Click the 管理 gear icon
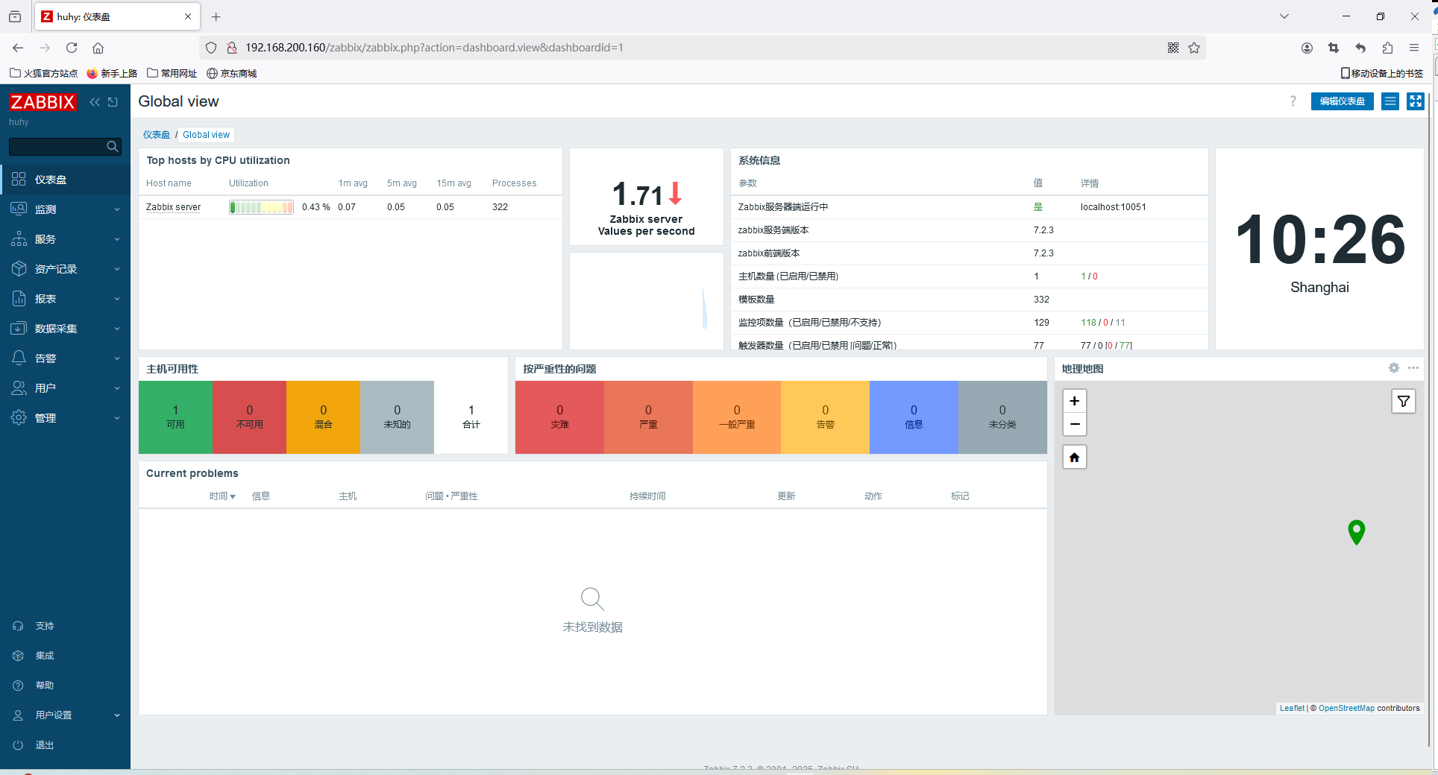 tap(19, 417)
